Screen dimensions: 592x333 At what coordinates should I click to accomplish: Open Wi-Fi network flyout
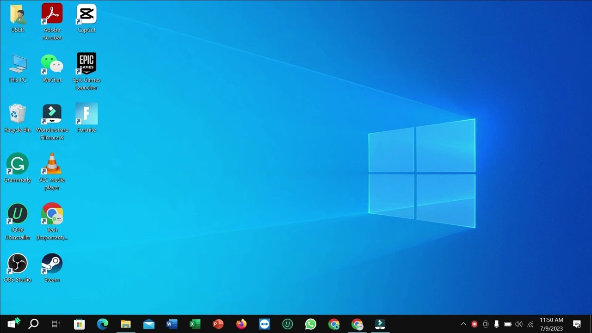click(x=530, y=324)
